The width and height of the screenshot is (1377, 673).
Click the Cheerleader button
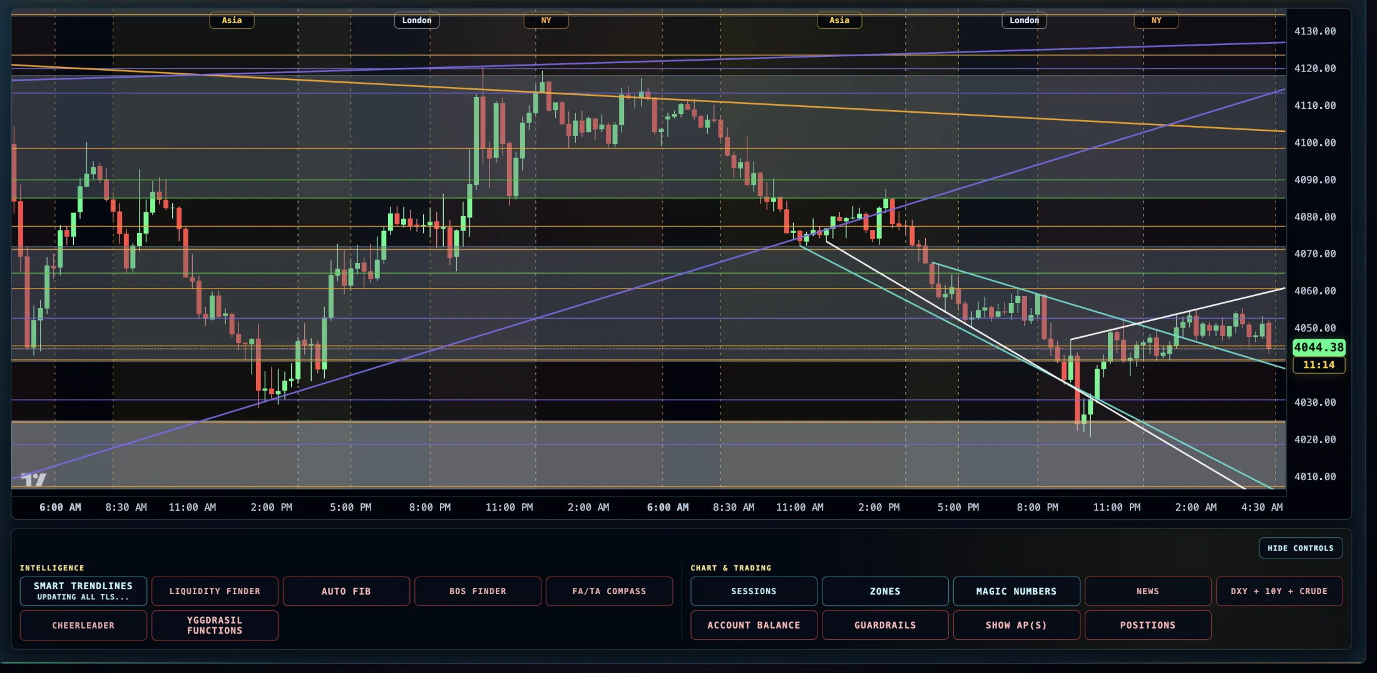[x=83, y=625]
